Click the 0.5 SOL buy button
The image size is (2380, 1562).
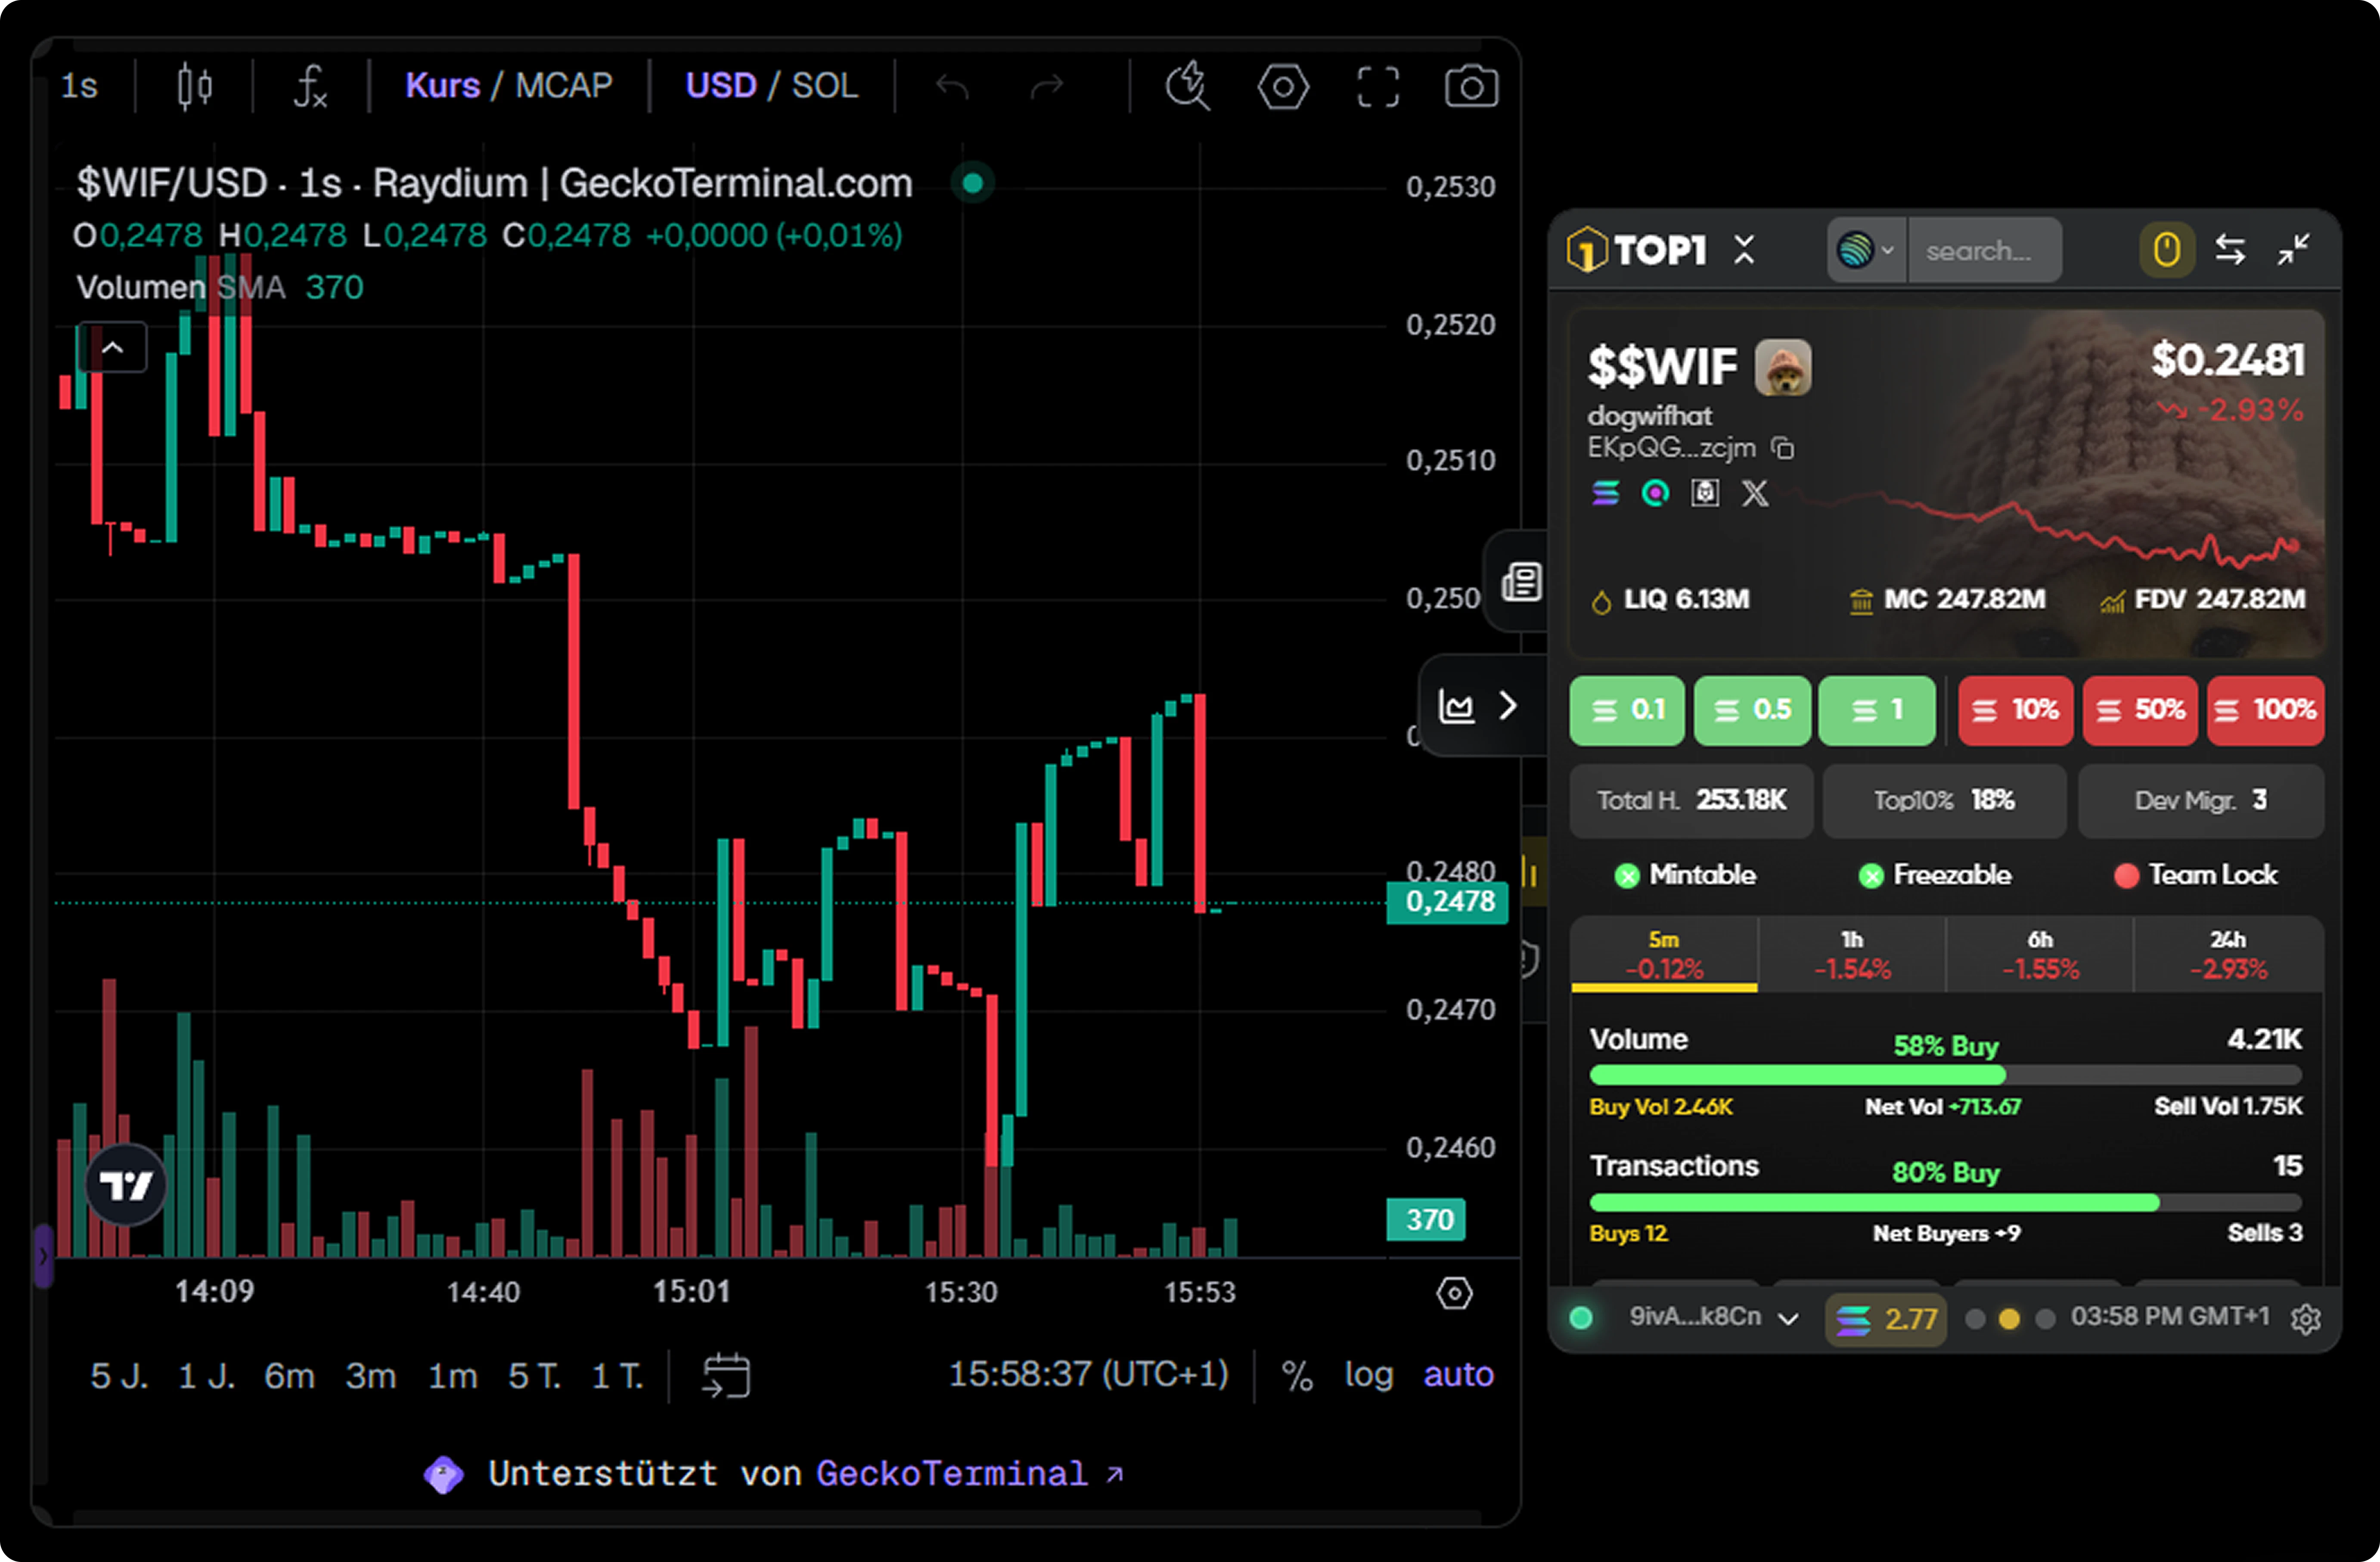point(1752,710)
